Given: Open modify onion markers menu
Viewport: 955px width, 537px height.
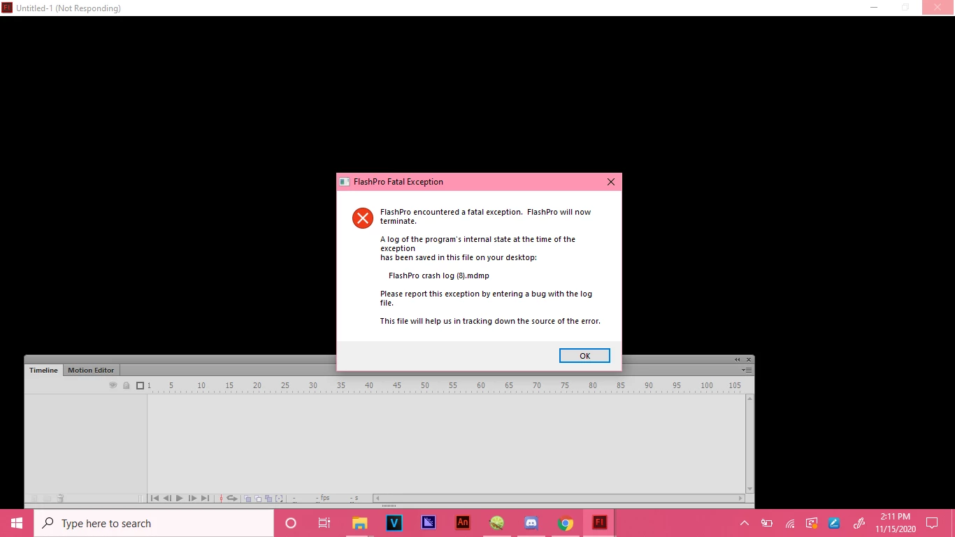Looking at the screenshot, I should click(279, 499).
